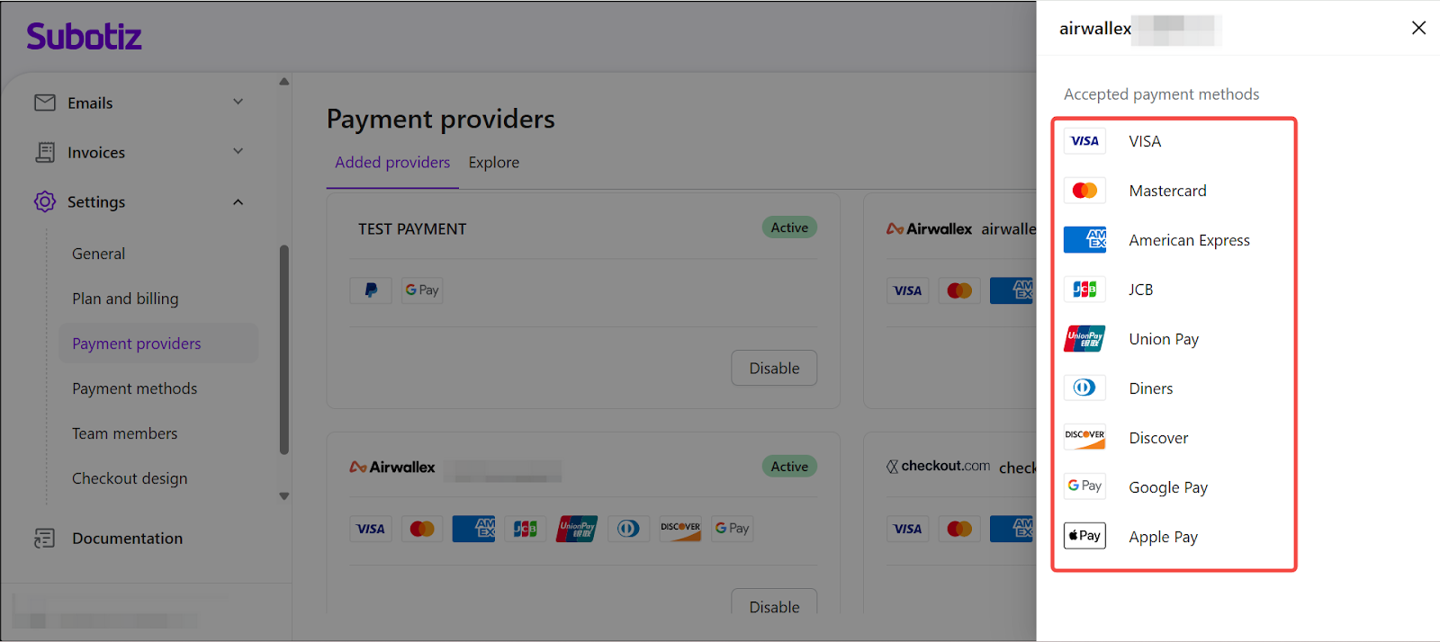Click the Google Pay icon in the side panel
1440x642 pixels.
point(1084,486)
